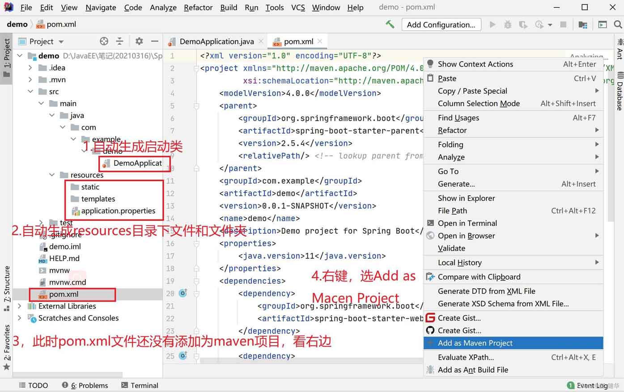Collapse the src folder
Screen dimensions: 624x392
pos(30,91)
